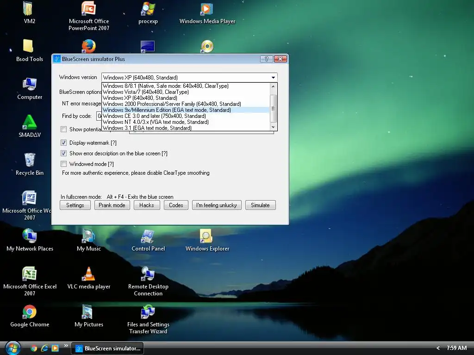Image resolution: width=474 pixels, height=355 pixels.
Task: Pick Windows 3.1 EGA text mode option
Action: coord(185,128)
